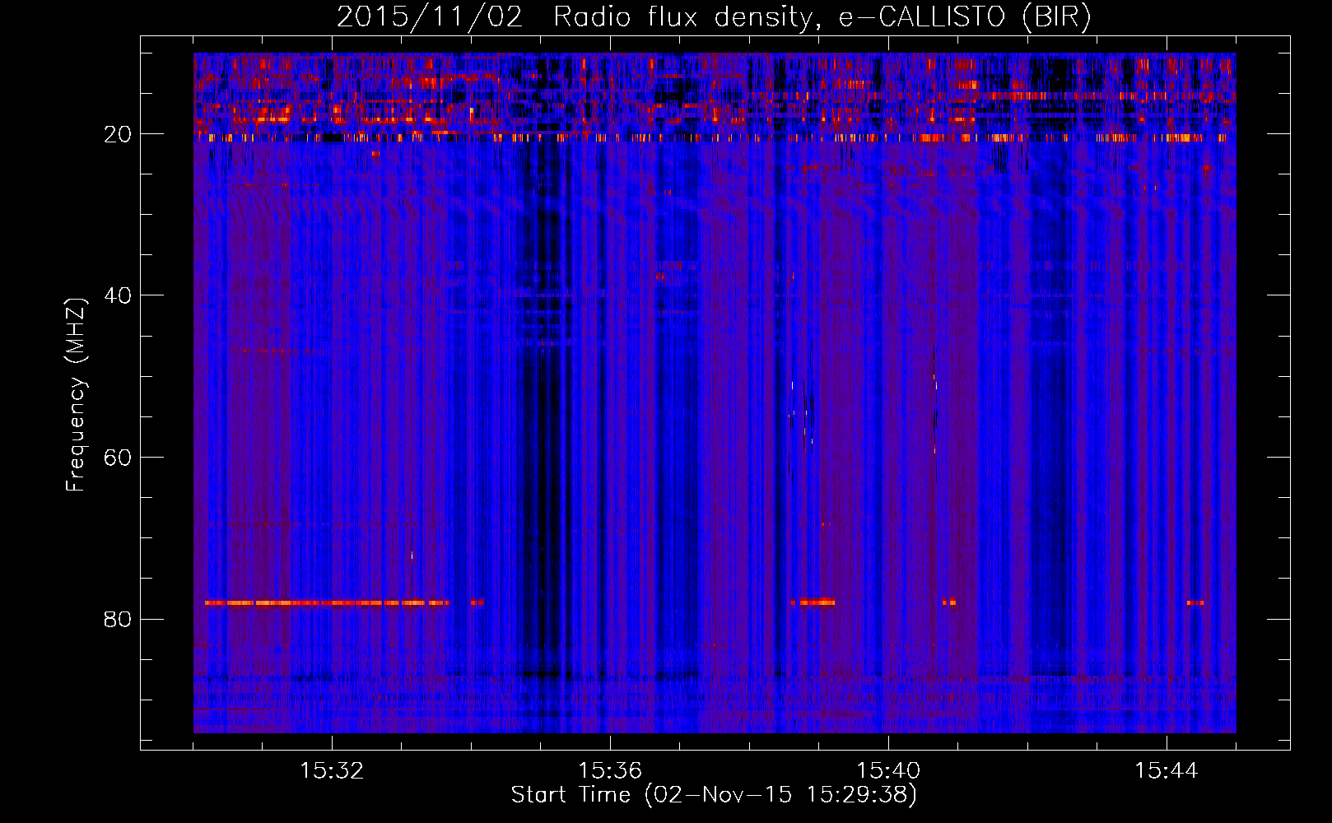The image size is (1332, 823).
Task: Click the 40 MHz frequency tick label
Action: click(x=118, y=295)
